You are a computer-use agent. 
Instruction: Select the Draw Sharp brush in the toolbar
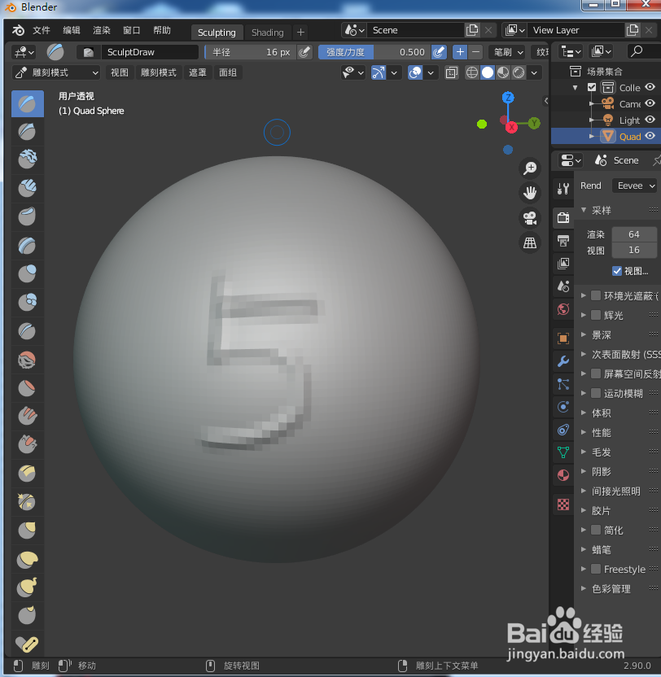coord(27,132)
